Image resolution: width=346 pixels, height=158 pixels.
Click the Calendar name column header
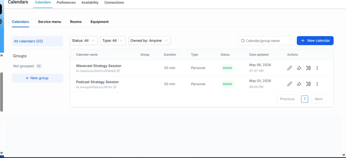(x=87, y=55)
